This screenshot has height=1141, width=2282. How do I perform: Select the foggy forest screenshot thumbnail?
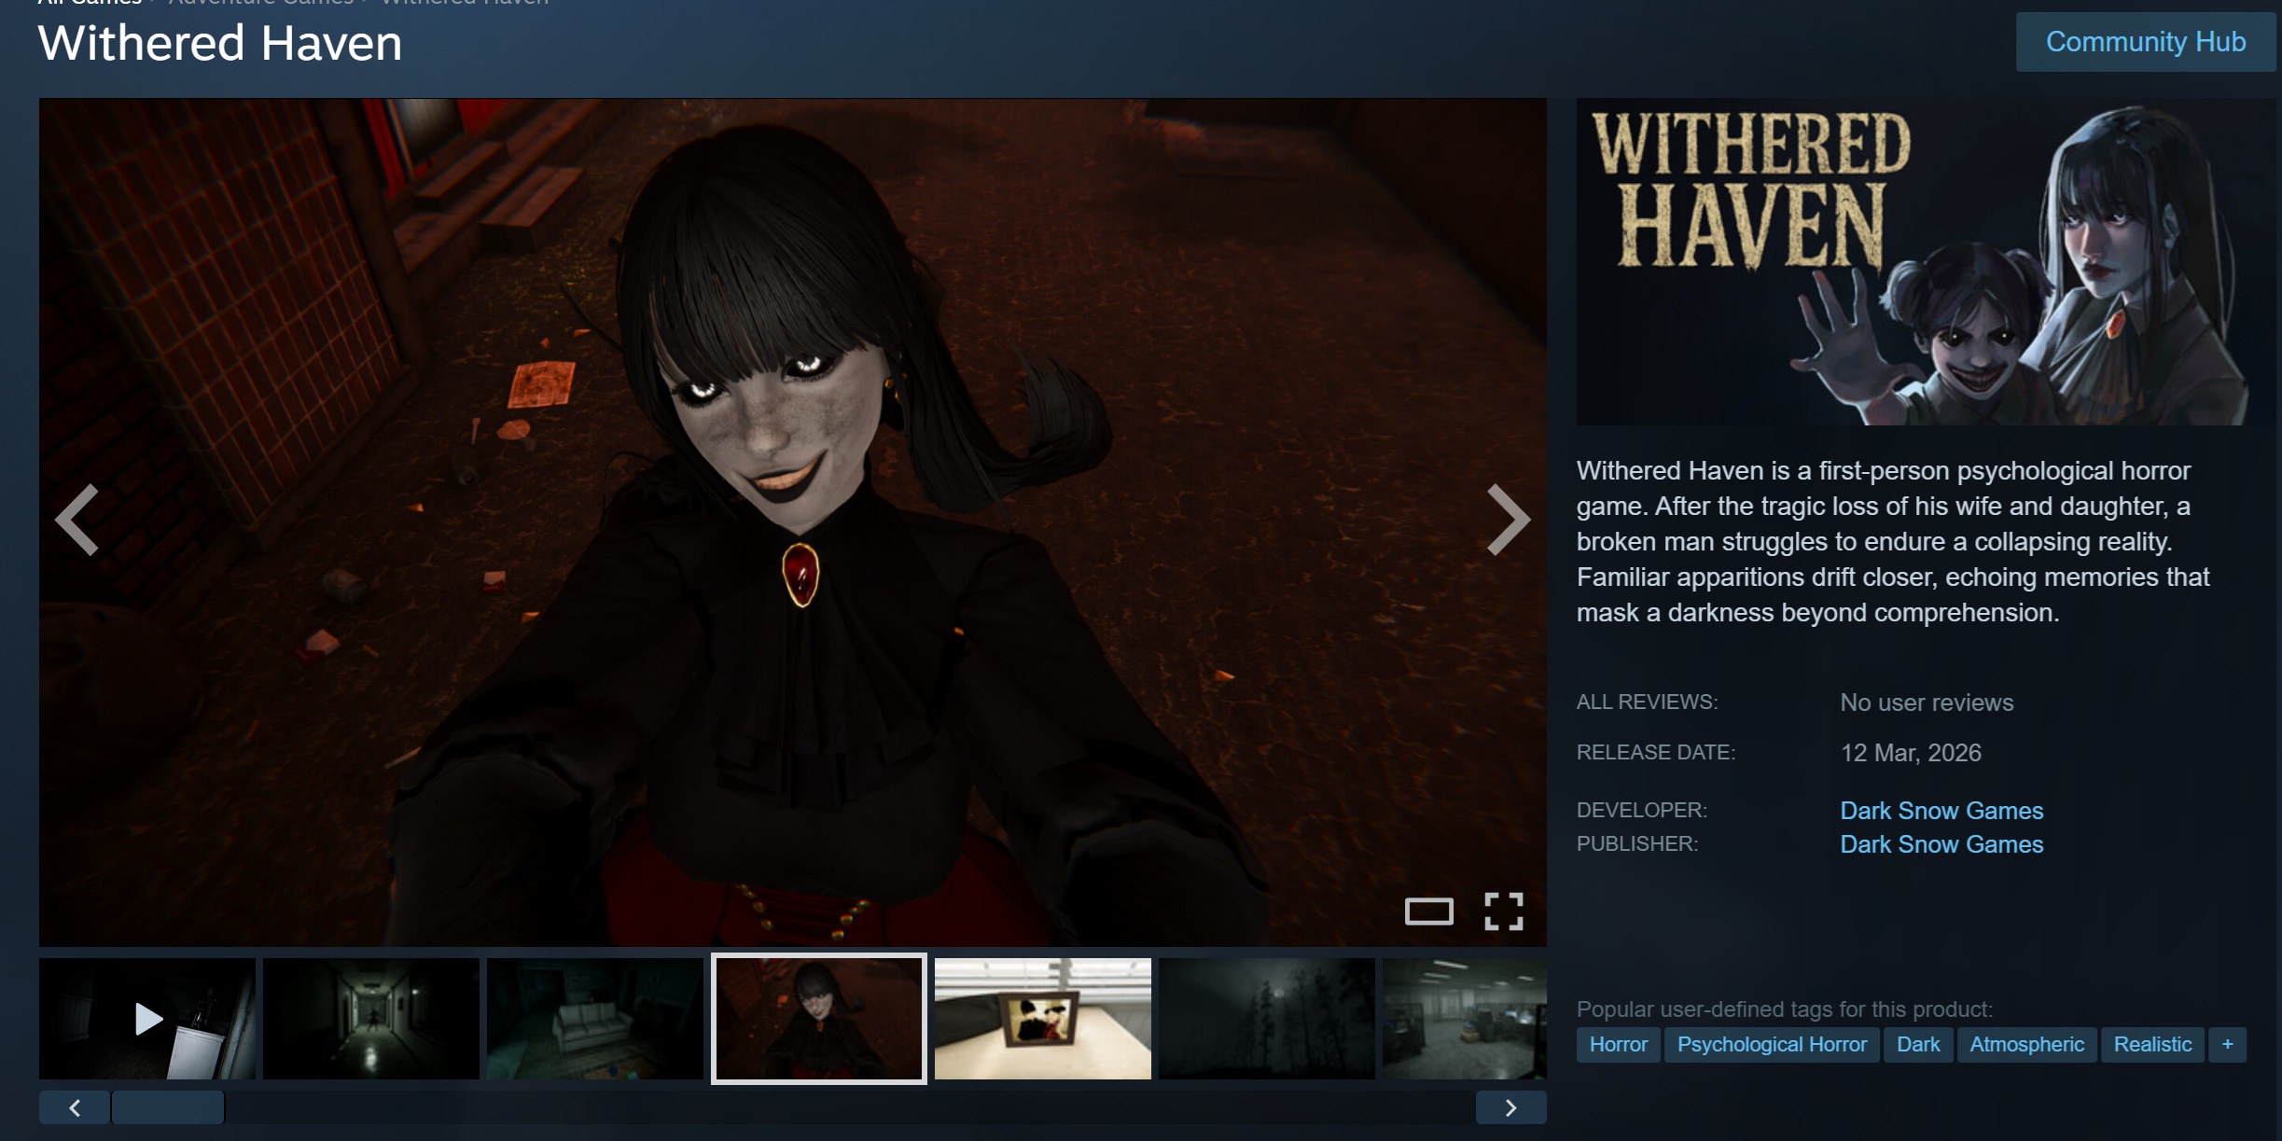1266,1018
